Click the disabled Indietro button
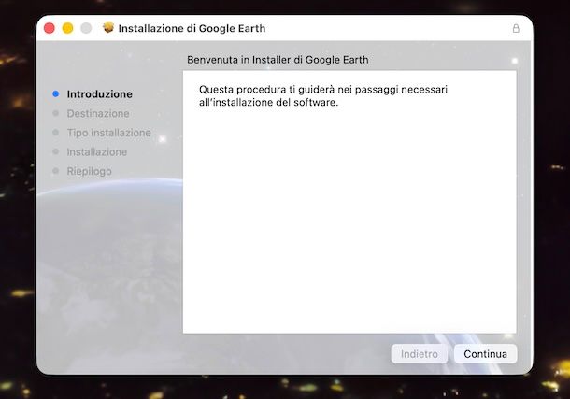 [x=420, y=354]
